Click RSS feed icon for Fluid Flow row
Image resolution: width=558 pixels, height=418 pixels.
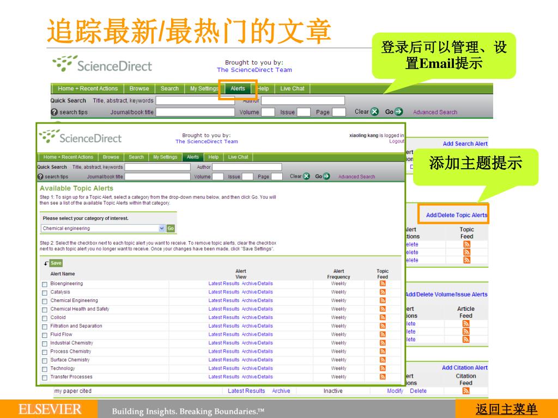click(x=383, y=335)
